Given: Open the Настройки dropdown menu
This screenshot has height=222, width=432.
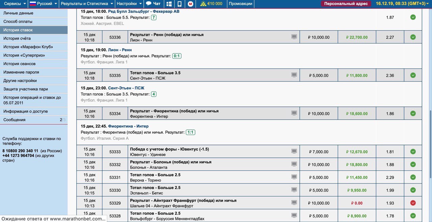Looking at the screenshot, I should [129, 4].
